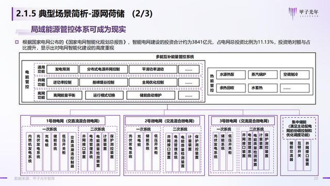Click 保护测控装置 in 1号微电网
330x186 pixels.
coord(112,151)
